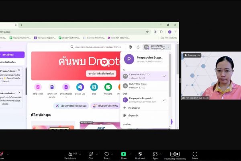Screen dimensions: 241x161
Task: Click the Z extension icon in the Chrome toolbar
Action: coord(155,32)
